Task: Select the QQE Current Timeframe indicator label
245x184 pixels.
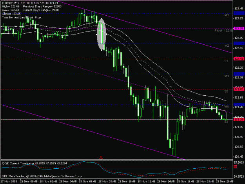Action: coord(34,163)
